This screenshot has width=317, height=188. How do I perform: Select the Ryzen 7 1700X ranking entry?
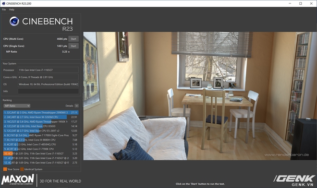point(41,135)
